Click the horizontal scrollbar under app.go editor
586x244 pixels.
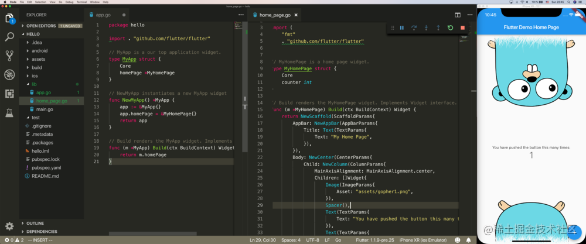click(152, 233)
